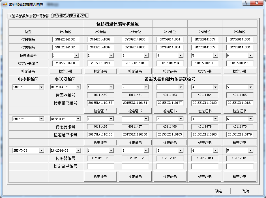This screenshot has height=198, width=266.
Task: Focus the 检定证书编号 field showing 20155010198
Action: click(205, 63)
